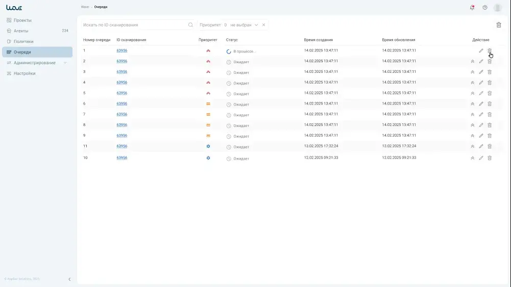Open the notifications bell
The height and width of the screenshot is (287, 511).
(472, 8)
